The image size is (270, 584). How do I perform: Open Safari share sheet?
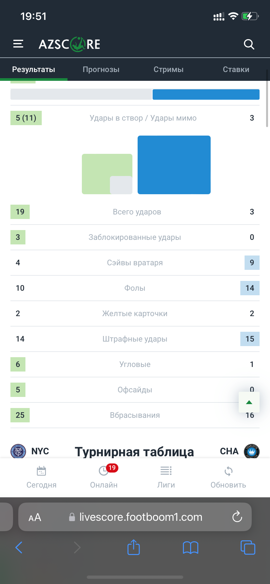pos(133,547)
